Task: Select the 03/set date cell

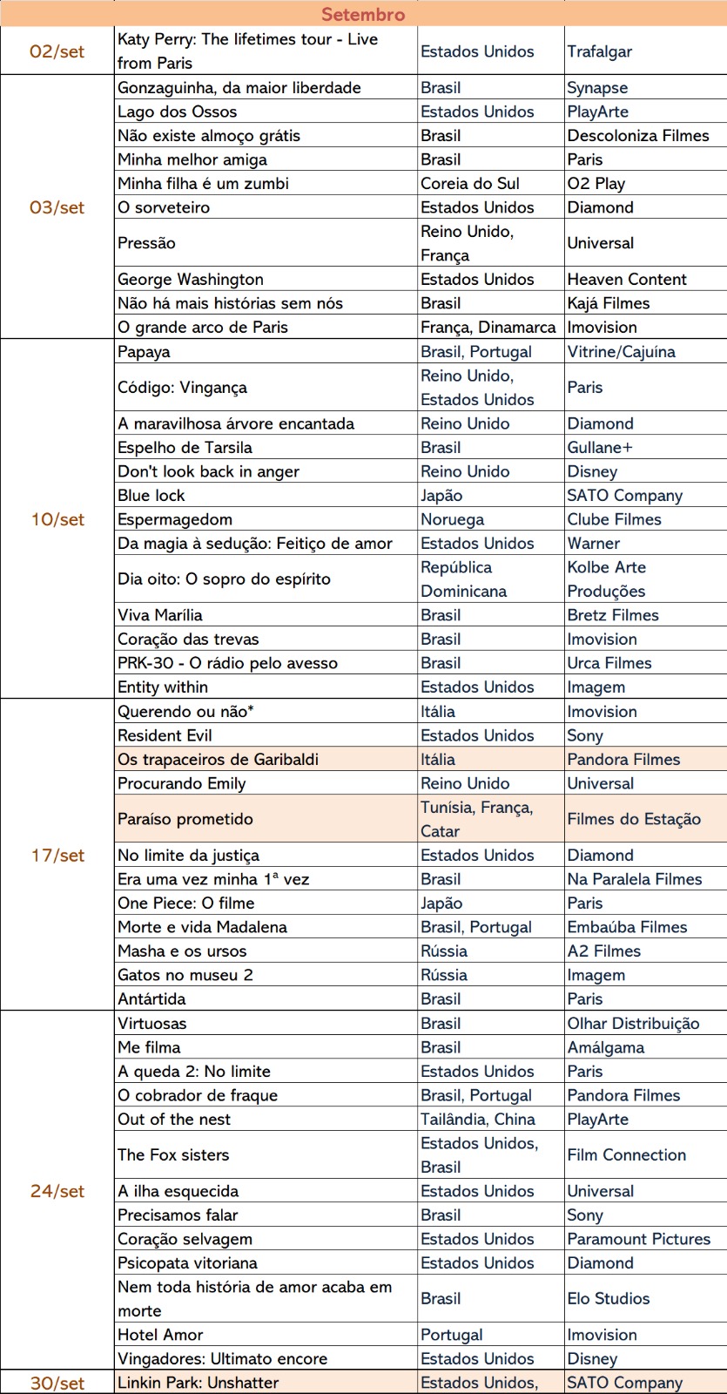Action: pyautogui.click(x=57, y=207)
